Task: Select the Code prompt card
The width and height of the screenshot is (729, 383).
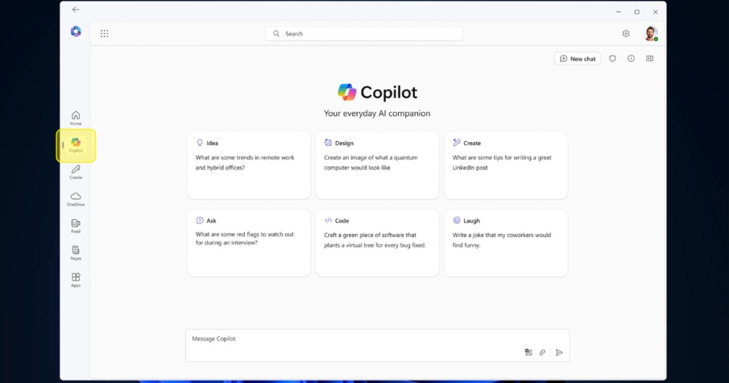Action: tap(377, 243)
